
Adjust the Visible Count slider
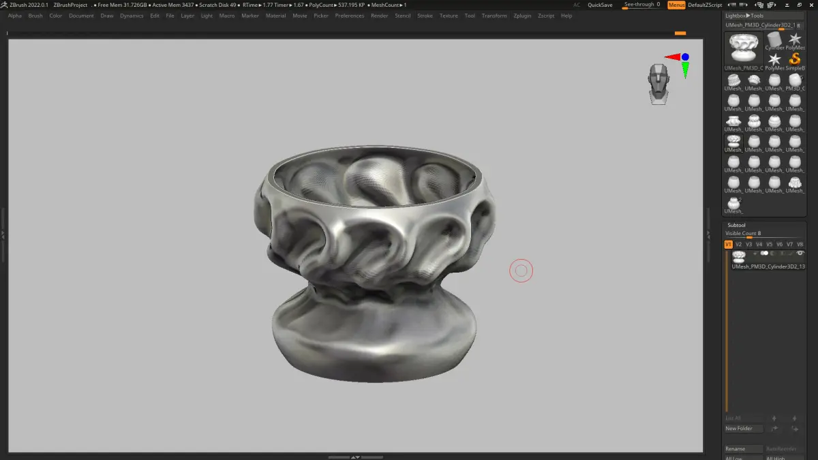[763, 234]
